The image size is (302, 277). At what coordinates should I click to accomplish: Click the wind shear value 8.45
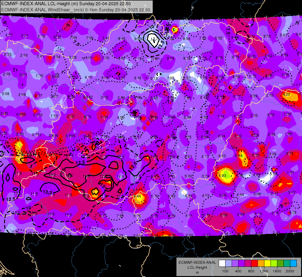[122, 39]
